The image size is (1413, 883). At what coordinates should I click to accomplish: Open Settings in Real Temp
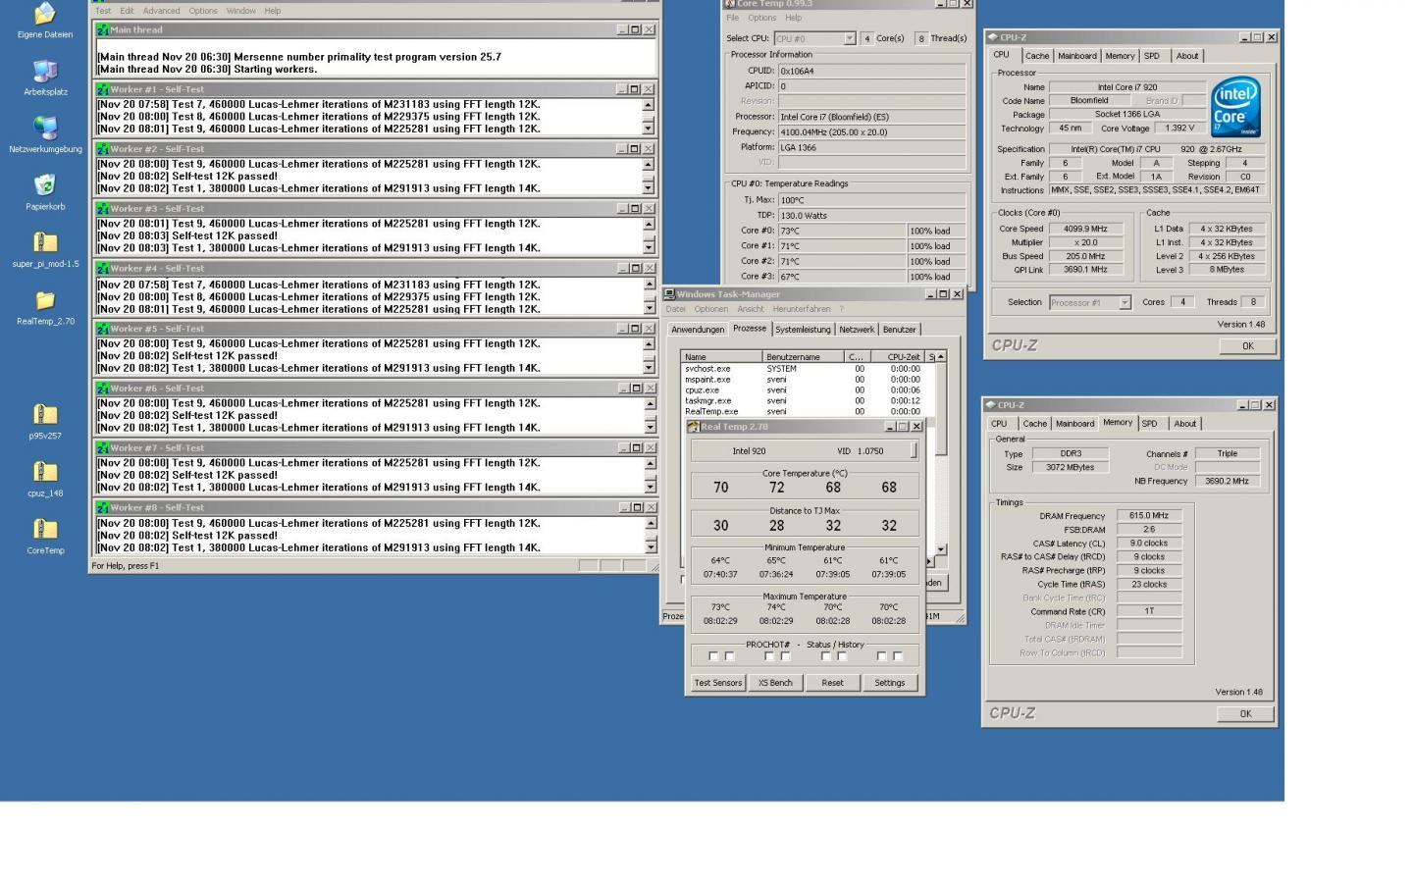(x=890, y=683)
